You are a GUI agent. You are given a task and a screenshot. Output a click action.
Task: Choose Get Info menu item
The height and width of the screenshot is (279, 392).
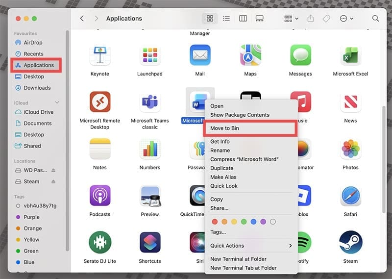[x=251, y=141]
